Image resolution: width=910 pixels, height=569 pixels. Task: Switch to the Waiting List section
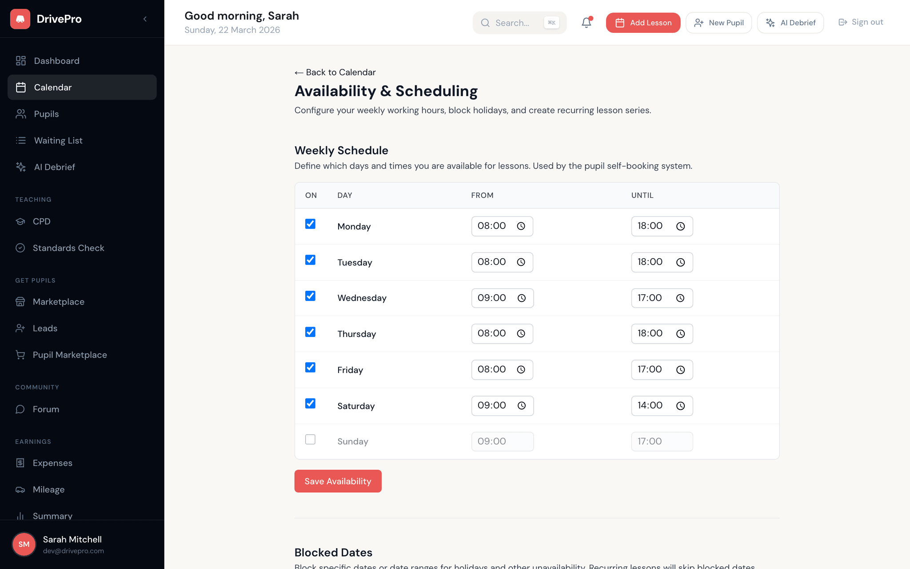58,140
